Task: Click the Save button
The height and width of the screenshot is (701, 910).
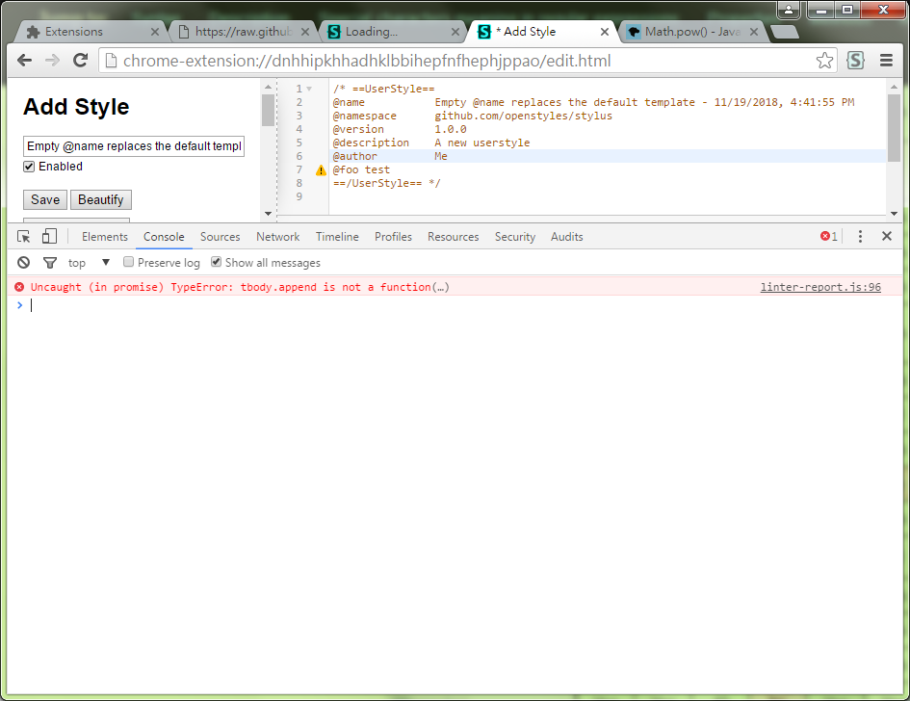Action: pyautogui.click(x=45, y=199)
